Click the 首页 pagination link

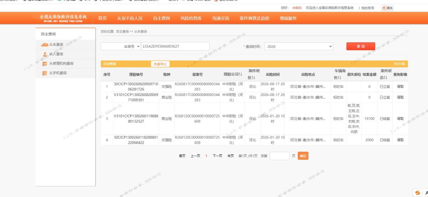click(182, 156)
